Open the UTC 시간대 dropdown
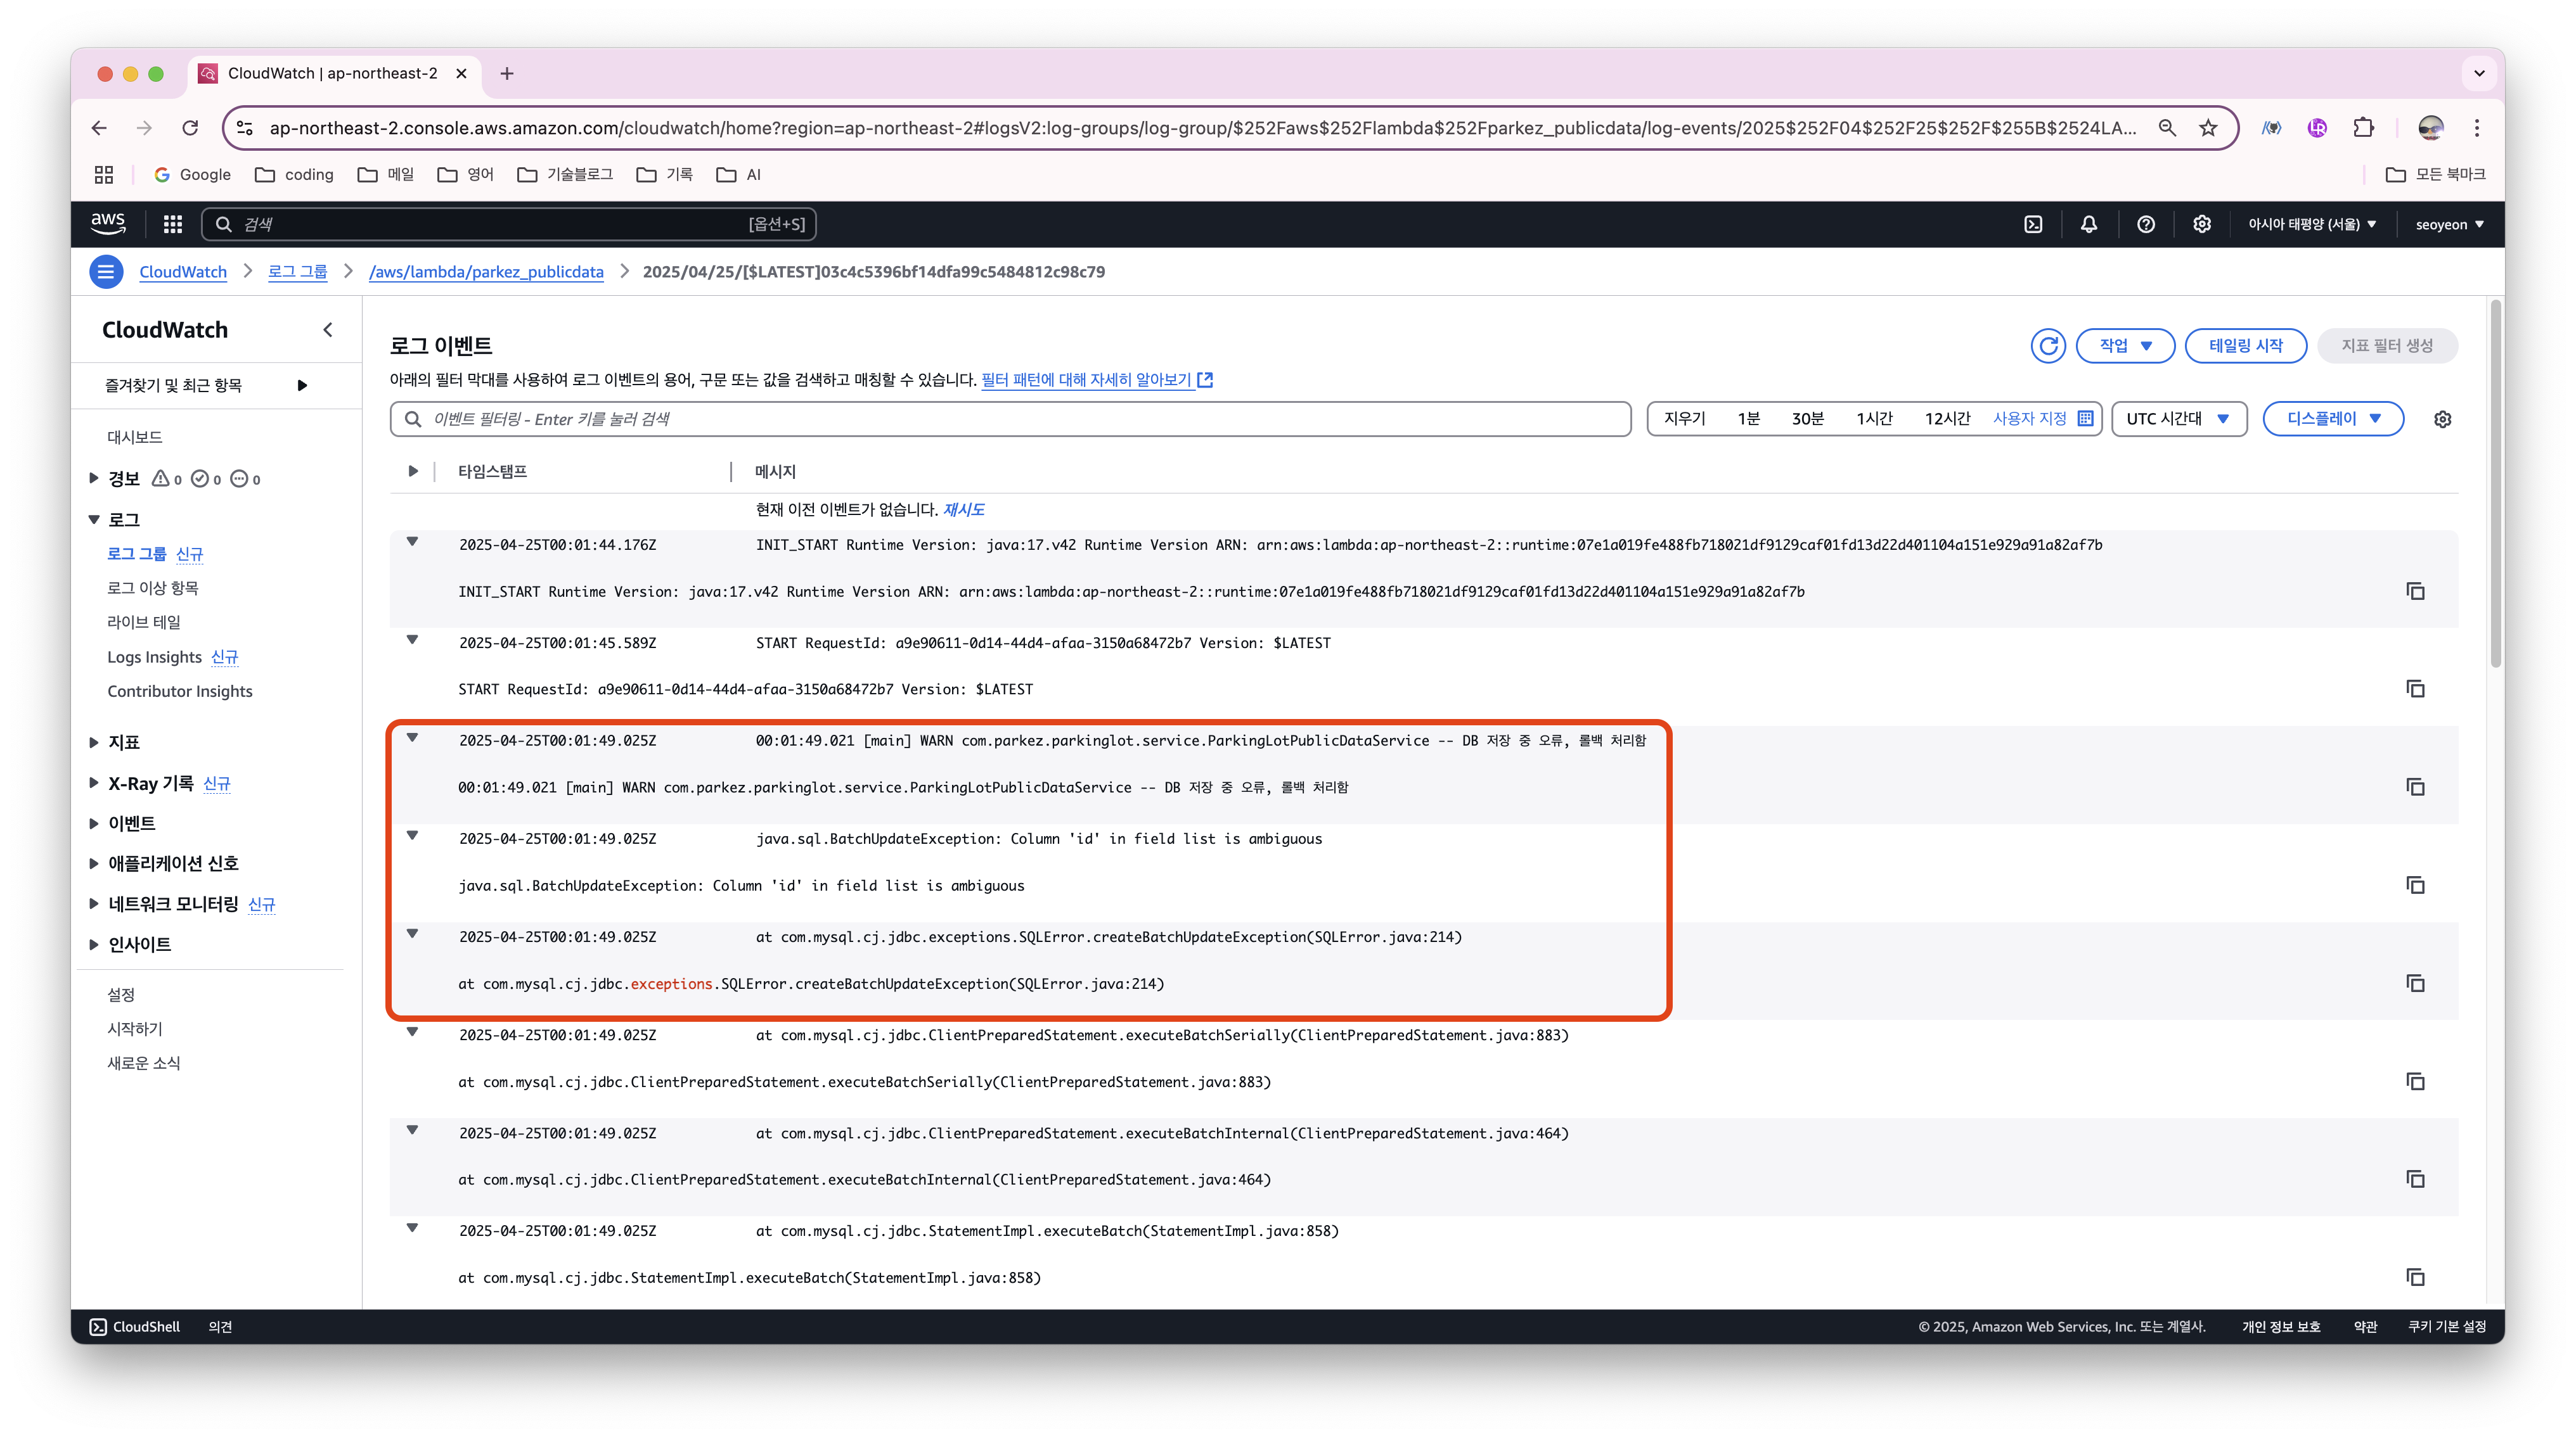This screenshot has width=2576, height=1438. pos(2178,420)
